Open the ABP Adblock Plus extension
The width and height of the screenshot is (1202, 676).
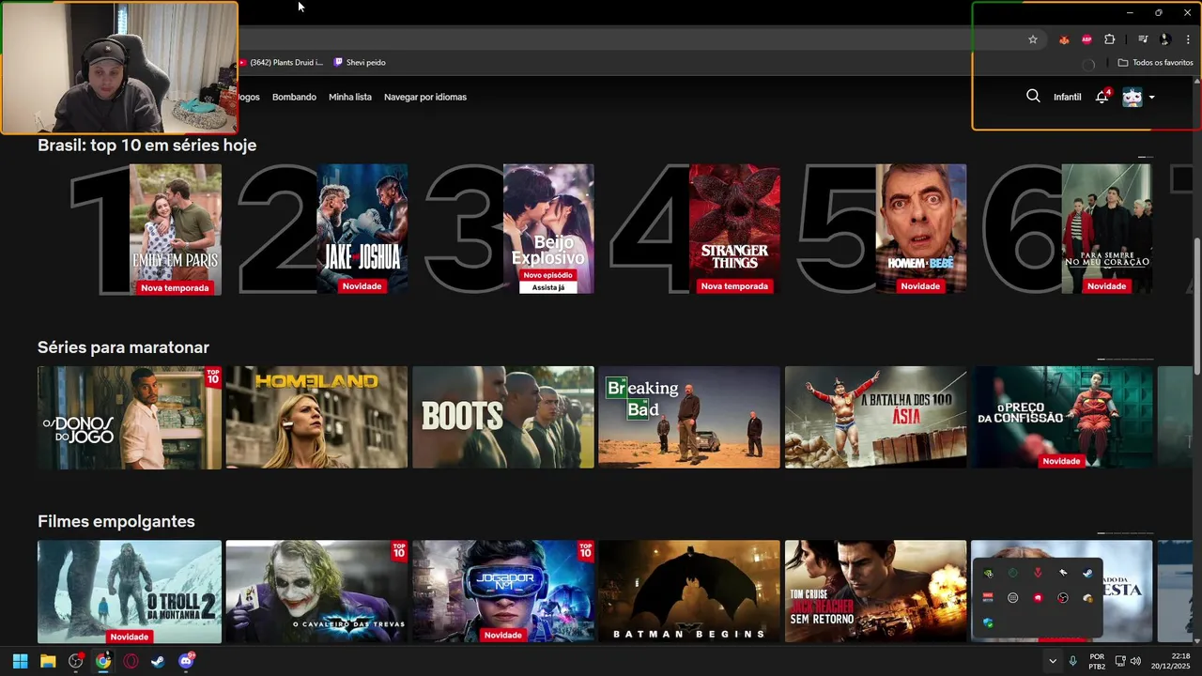(1086, 39)
